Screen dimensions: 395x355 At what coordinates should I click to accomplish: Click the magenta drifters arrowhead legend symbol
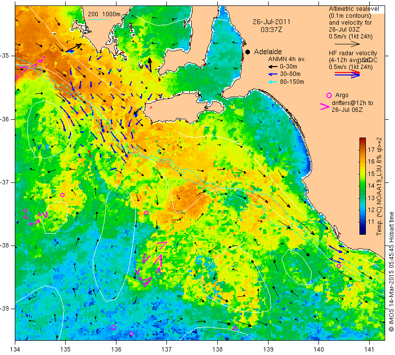(325, 106)
